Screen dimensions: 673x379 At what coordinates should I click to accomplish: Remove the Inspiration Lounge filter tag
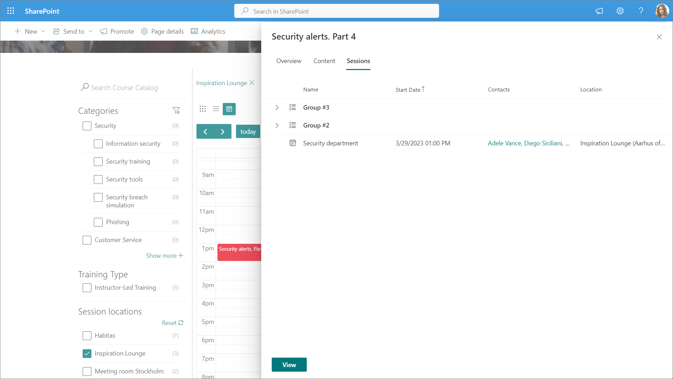click(252, 83)
